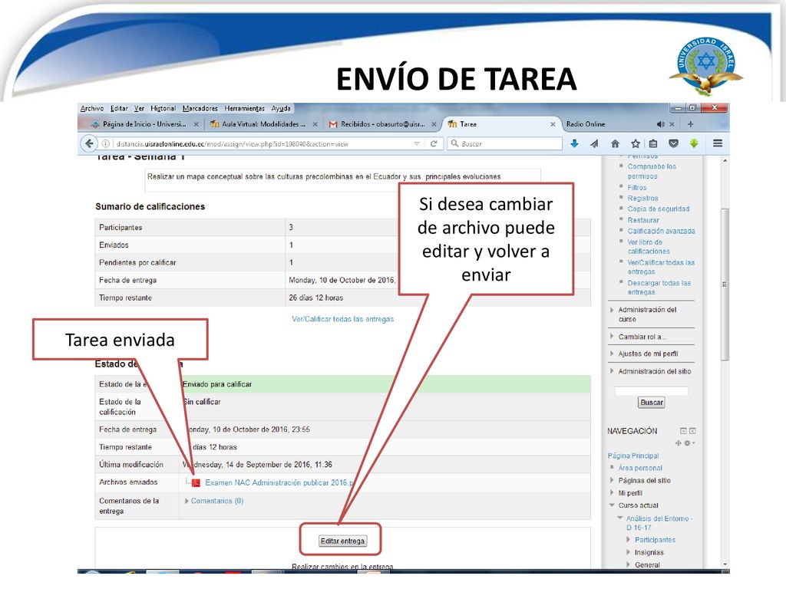Click the Navegación block move icon

coord(679,443)
